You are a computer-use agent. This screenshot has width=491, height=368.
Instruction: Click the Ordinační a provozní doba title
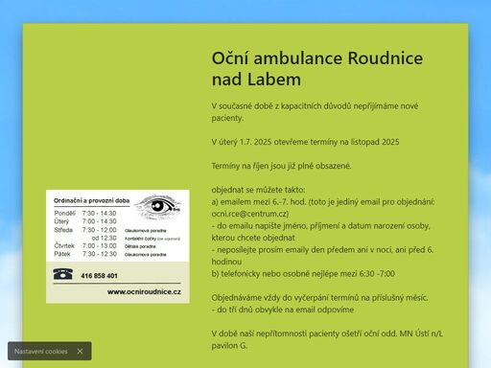coord(91,200)
